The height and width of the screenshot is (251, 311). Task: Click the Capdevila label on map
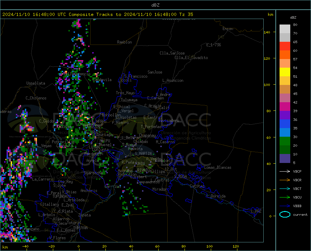(x=102, y=80)
